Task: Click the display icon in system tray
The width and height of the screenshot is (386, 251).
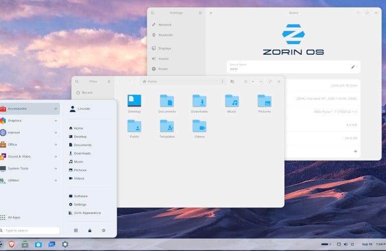Action: pos(339,244)
